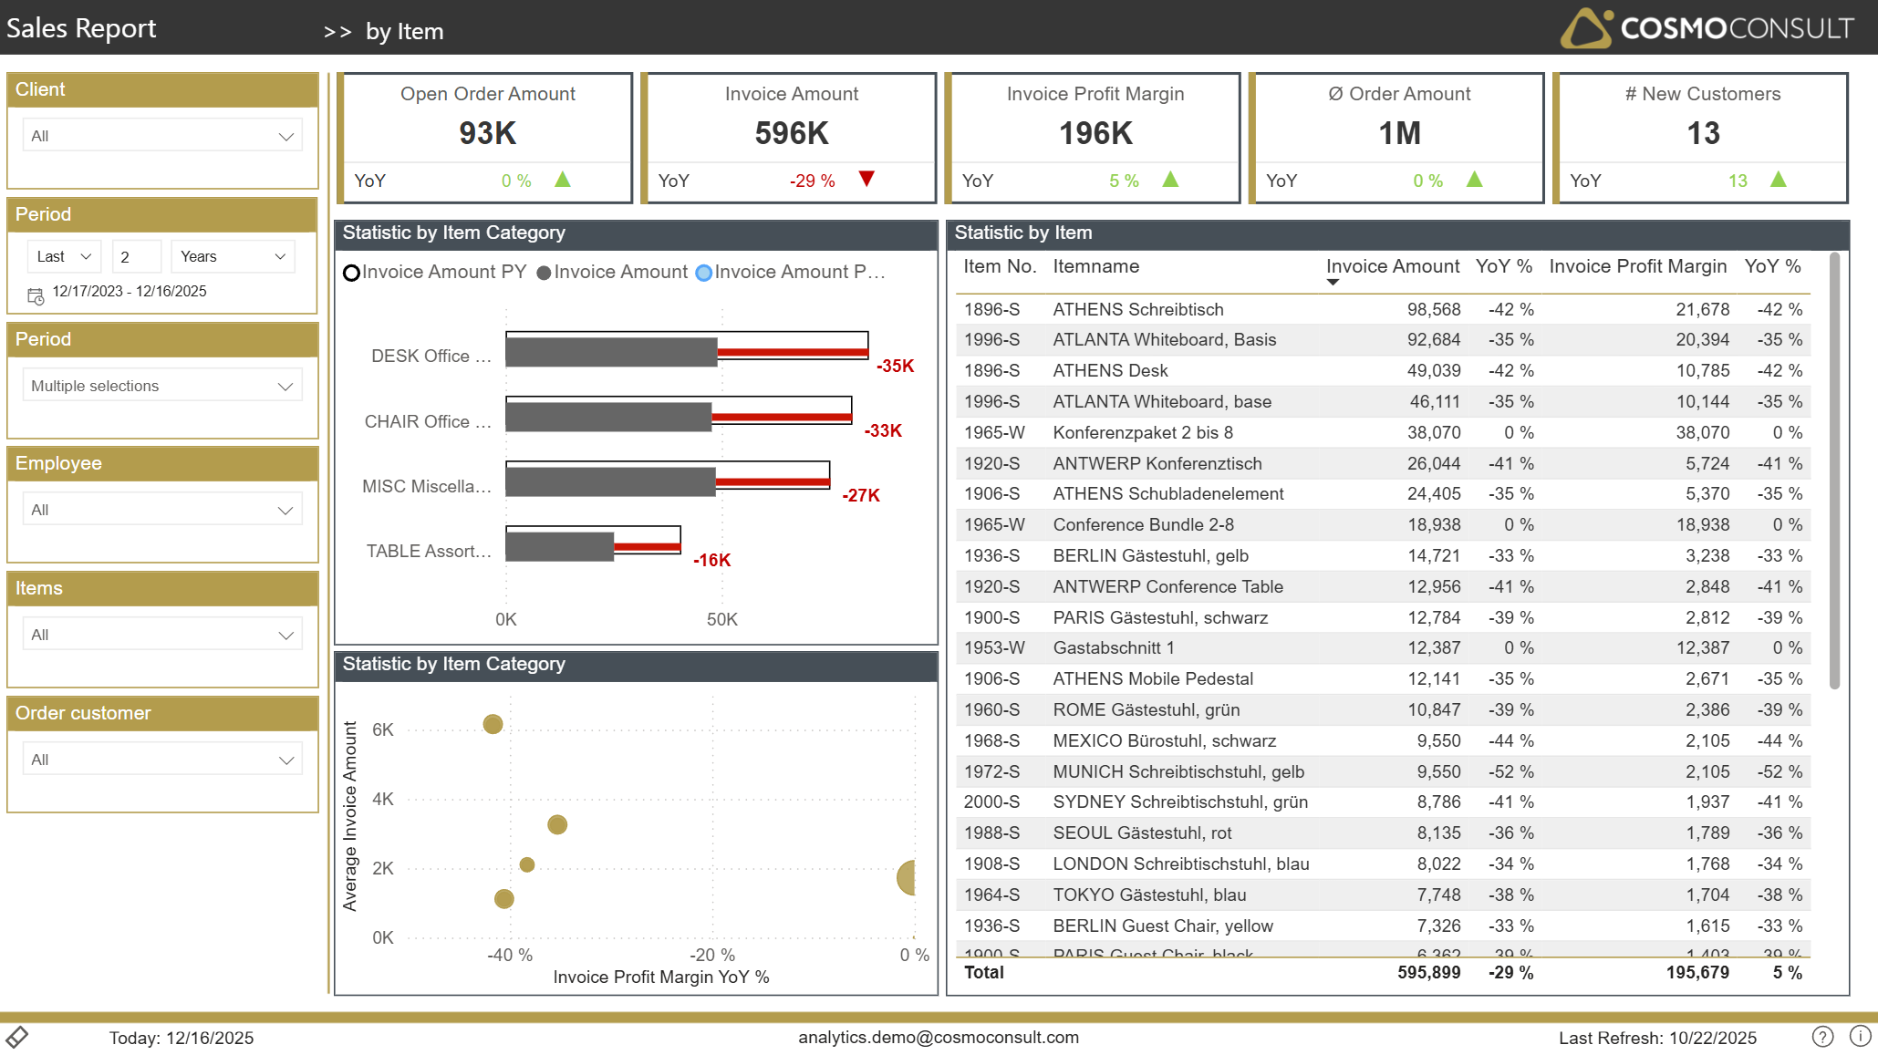The image size is (1878, 1055).
Task: Click analytics.demo@cosmoconsult.com email link
Action: click(x=938, y=1037)
